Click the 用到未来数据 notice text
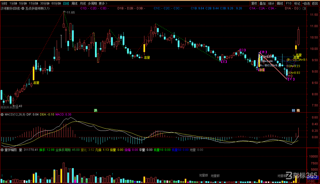The width and height of the screenshot is (320, 184). coord(10,107)
